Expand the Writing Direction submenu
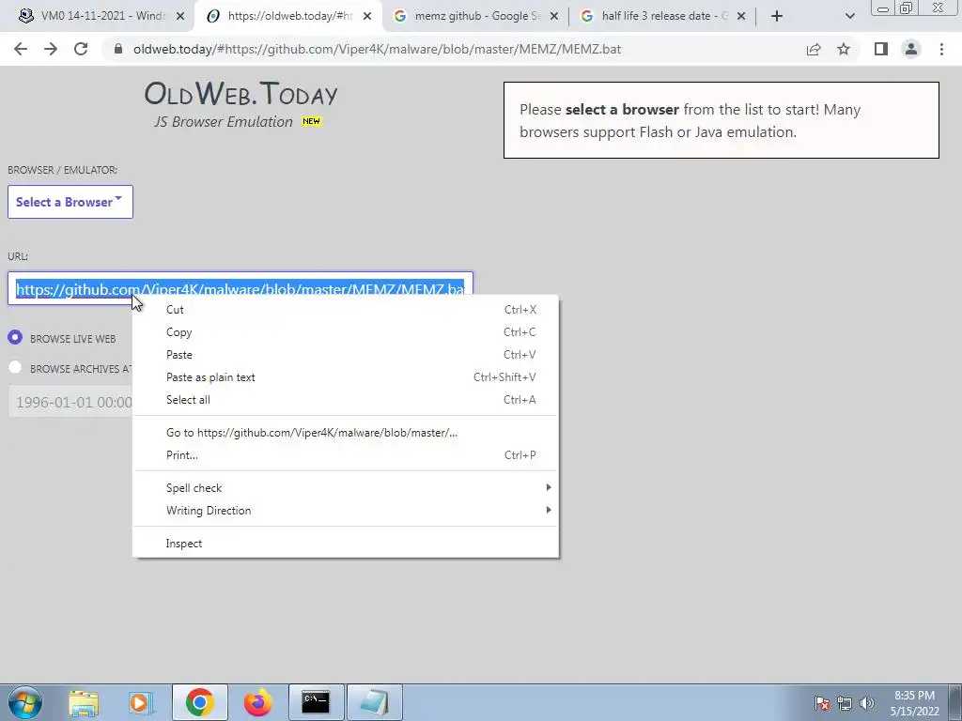Viewport: 962px width, 721px height. 346,510
